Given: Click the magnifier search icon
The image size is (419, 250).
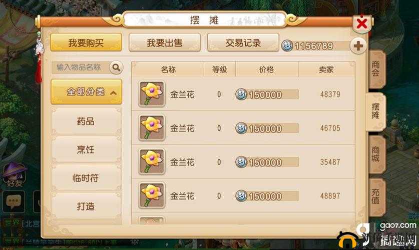Looking at the screenshot, I should click(x=116, y=67).
